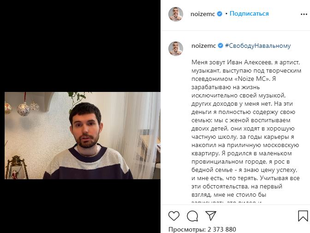This screenshot has height=233, width=310.
Task: Like the post with the heart icon
Action: [x=174, y=216]
